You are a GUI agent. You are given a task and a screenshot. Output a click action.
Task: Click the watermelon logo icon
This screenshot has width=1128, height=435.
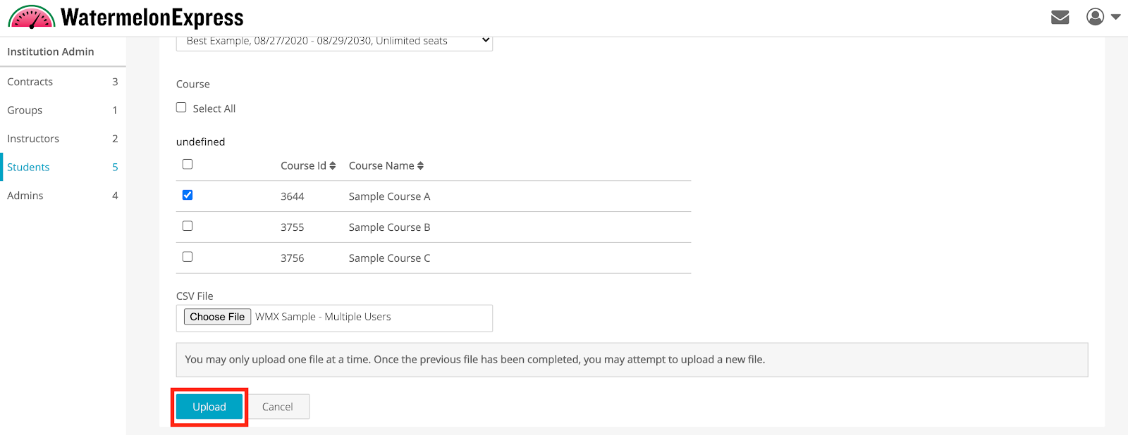(32, 17)
